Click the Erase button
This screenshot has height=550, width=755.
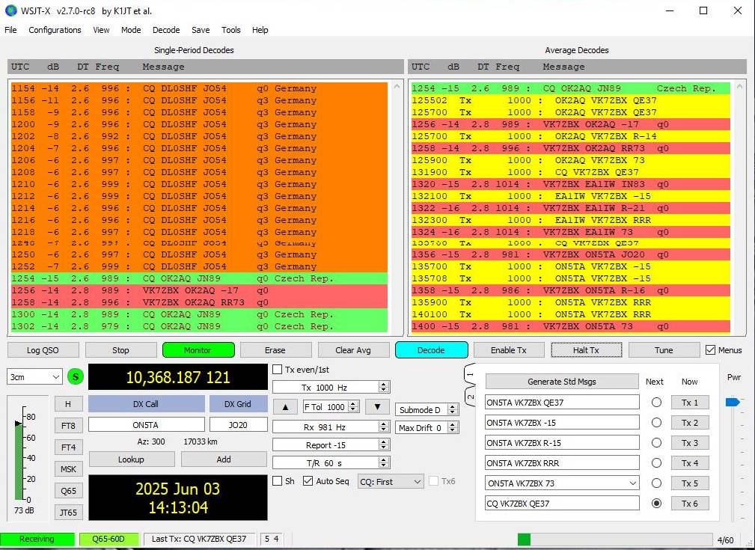point(275,350)
